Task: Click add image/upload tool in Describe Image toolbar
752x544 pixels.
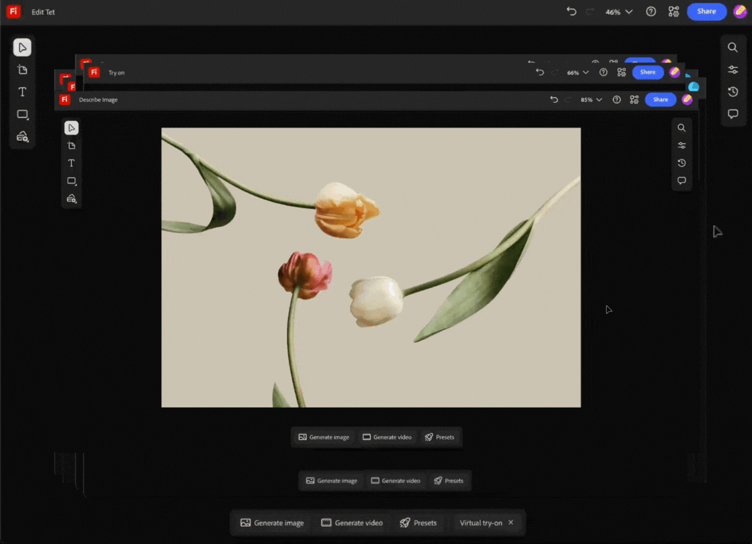Action: pos(71,199)
